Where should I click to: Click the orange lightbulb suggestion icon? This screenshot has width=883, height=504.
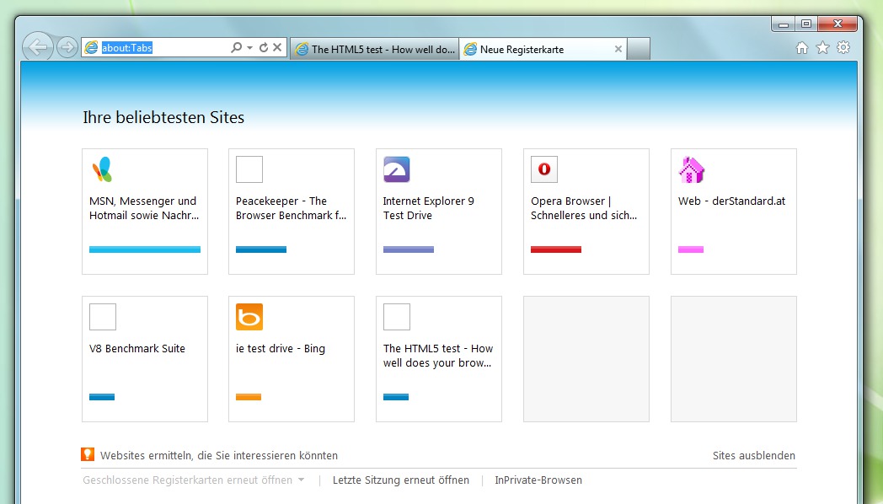pyautogui.click(x=88, y=454)
